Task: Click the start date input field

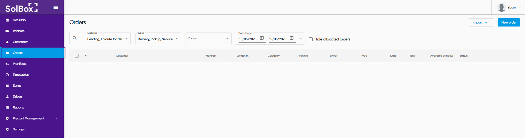Action: pos(248,39)
